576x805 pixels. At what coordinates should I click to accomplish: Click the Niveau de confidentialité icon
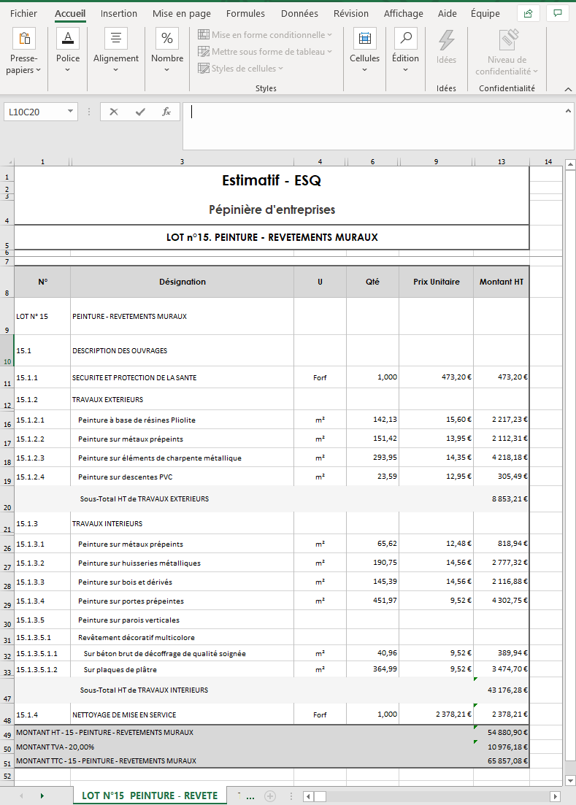pyautogui.click(x=507, y=40)
